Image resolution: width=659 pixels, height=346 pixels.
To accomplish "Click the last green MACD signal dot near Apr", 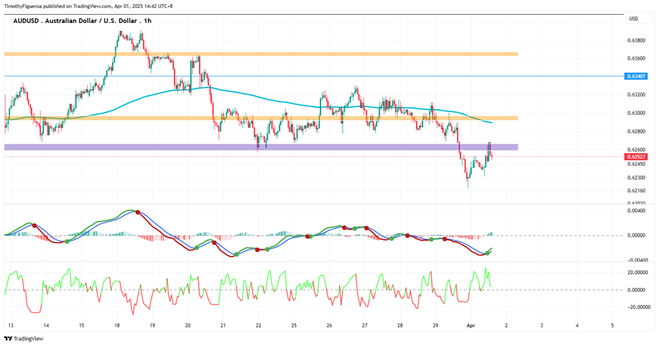I will click(487, 253).
